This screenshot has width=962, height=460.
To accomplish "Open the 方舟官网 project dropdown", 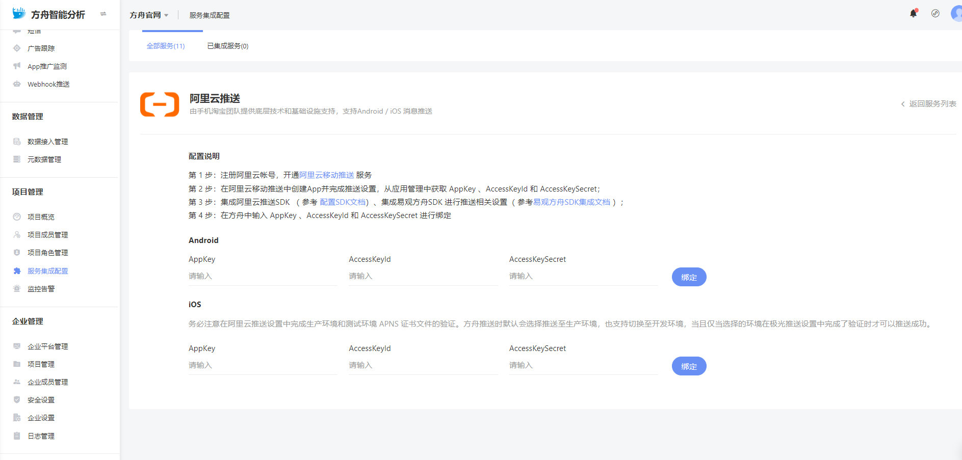I will [149, 15].
